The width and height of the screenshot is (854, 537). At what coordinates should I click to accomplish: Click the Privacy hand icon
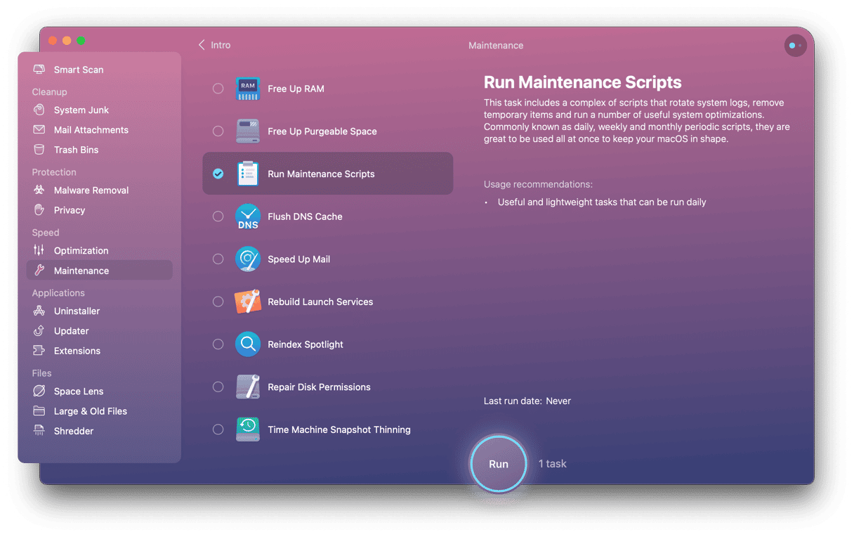(x=39, y=210)
